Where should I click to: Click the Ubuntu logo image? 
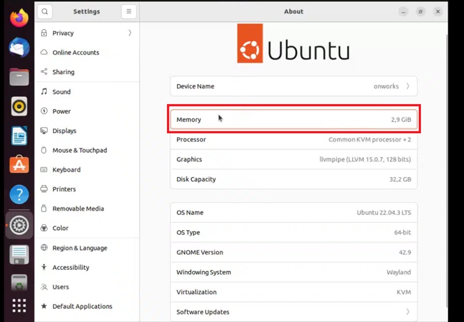click(x=293, y=43)
